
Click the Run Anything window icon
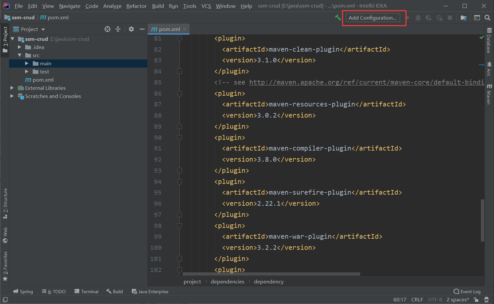[x=477, y=18]
